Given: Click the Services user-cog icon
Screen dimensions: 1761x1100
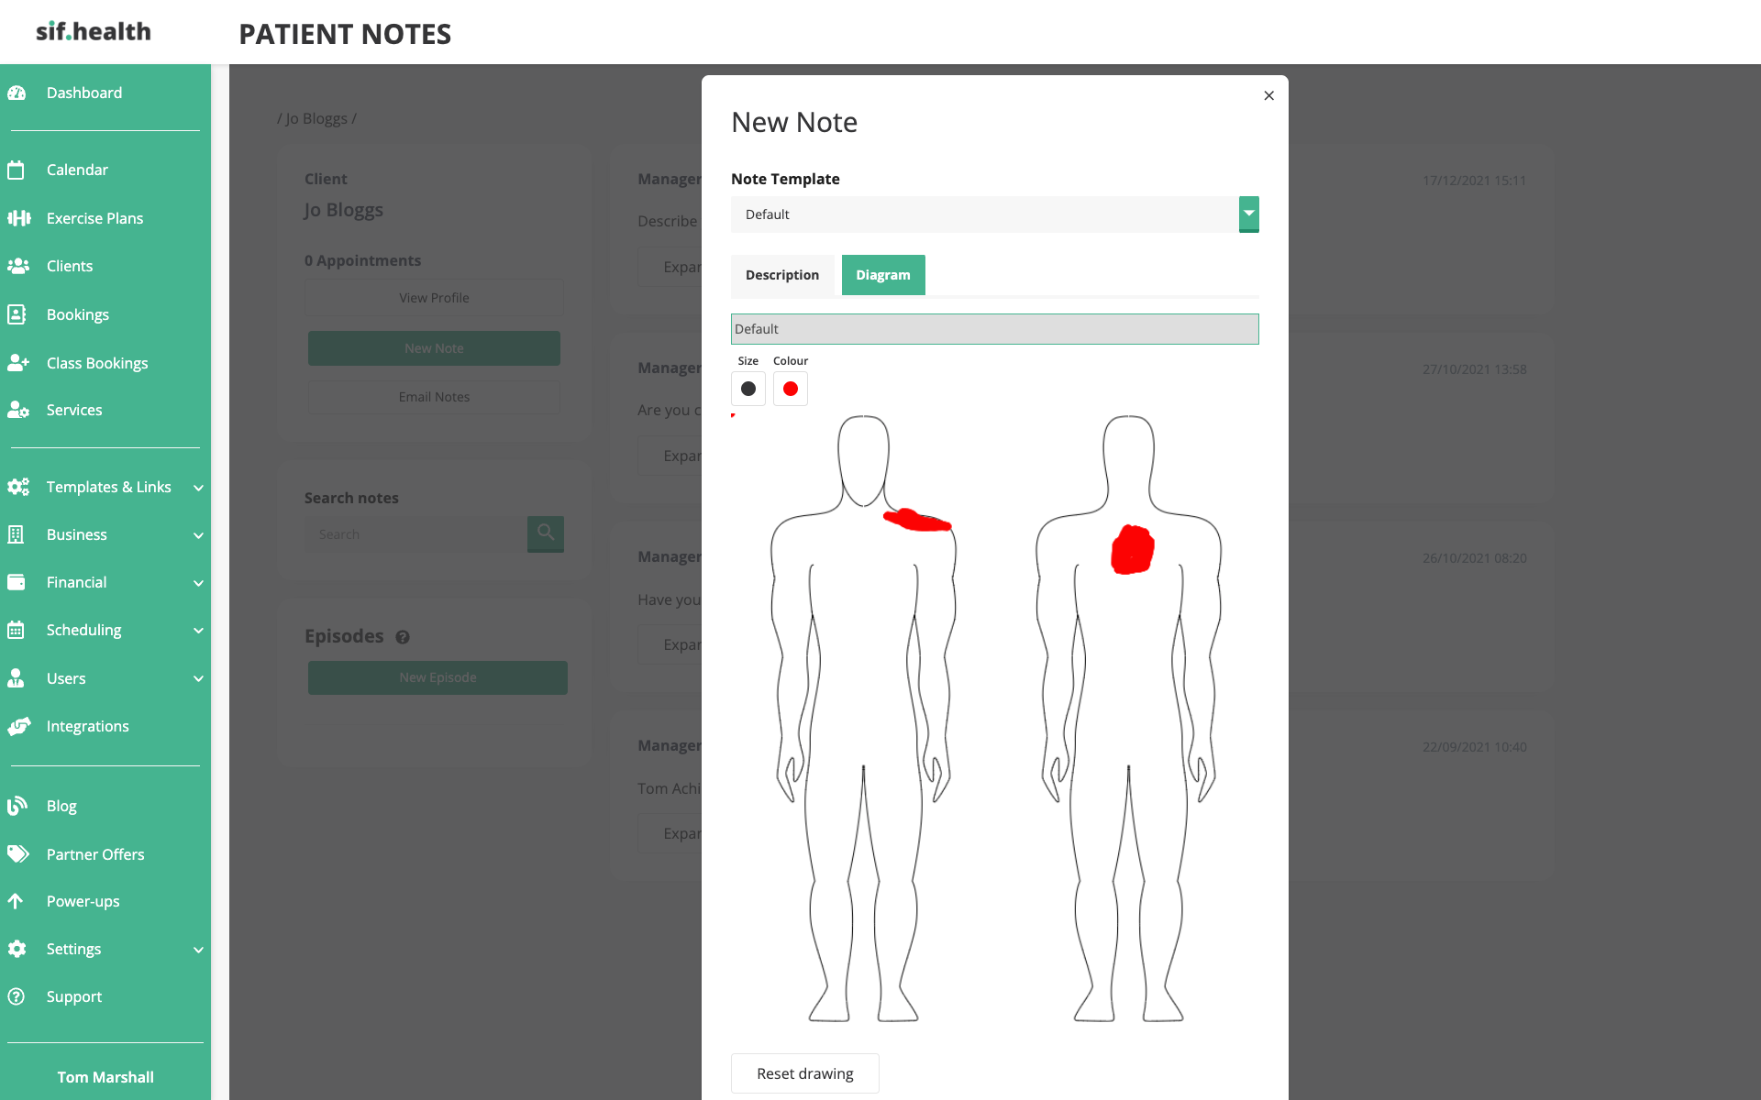Looking at the screenshot, I should coord(18,410).
